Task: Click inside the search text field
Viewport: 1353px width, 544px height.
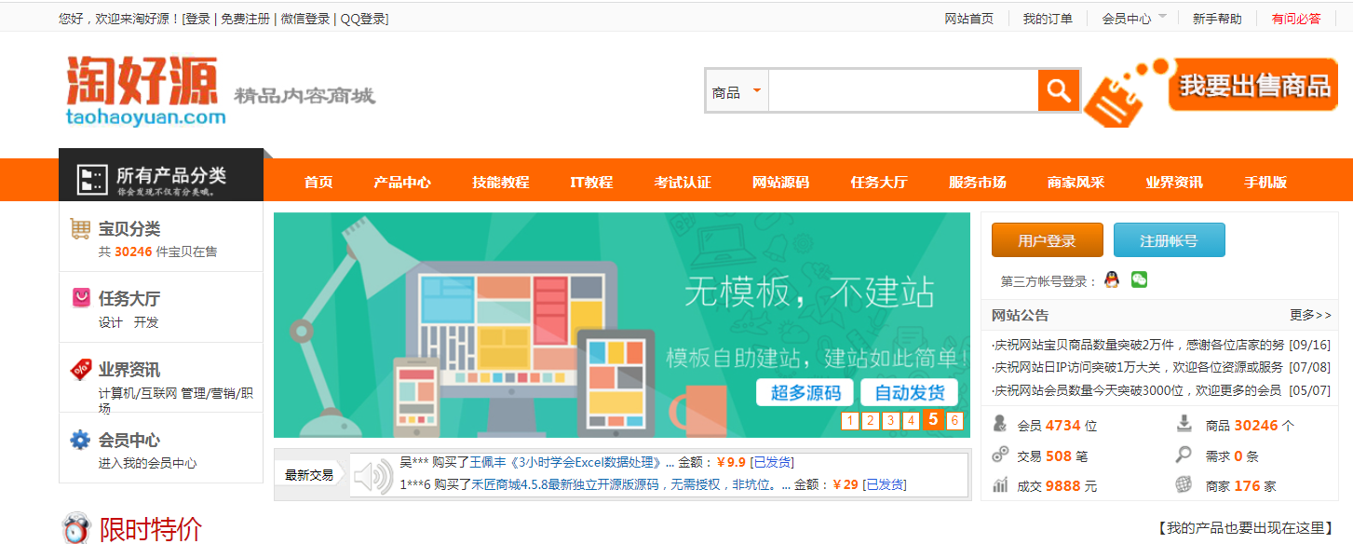Action: click(x=902, y=92)
